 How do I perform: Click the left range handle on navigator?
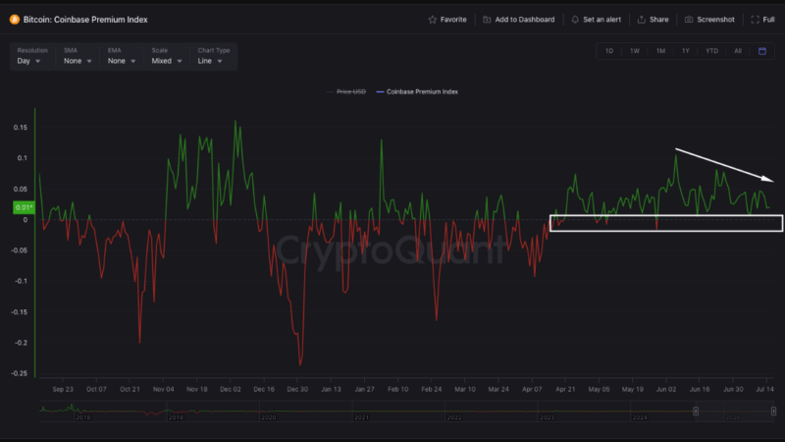pyautogui.click(x=696, y=411)
